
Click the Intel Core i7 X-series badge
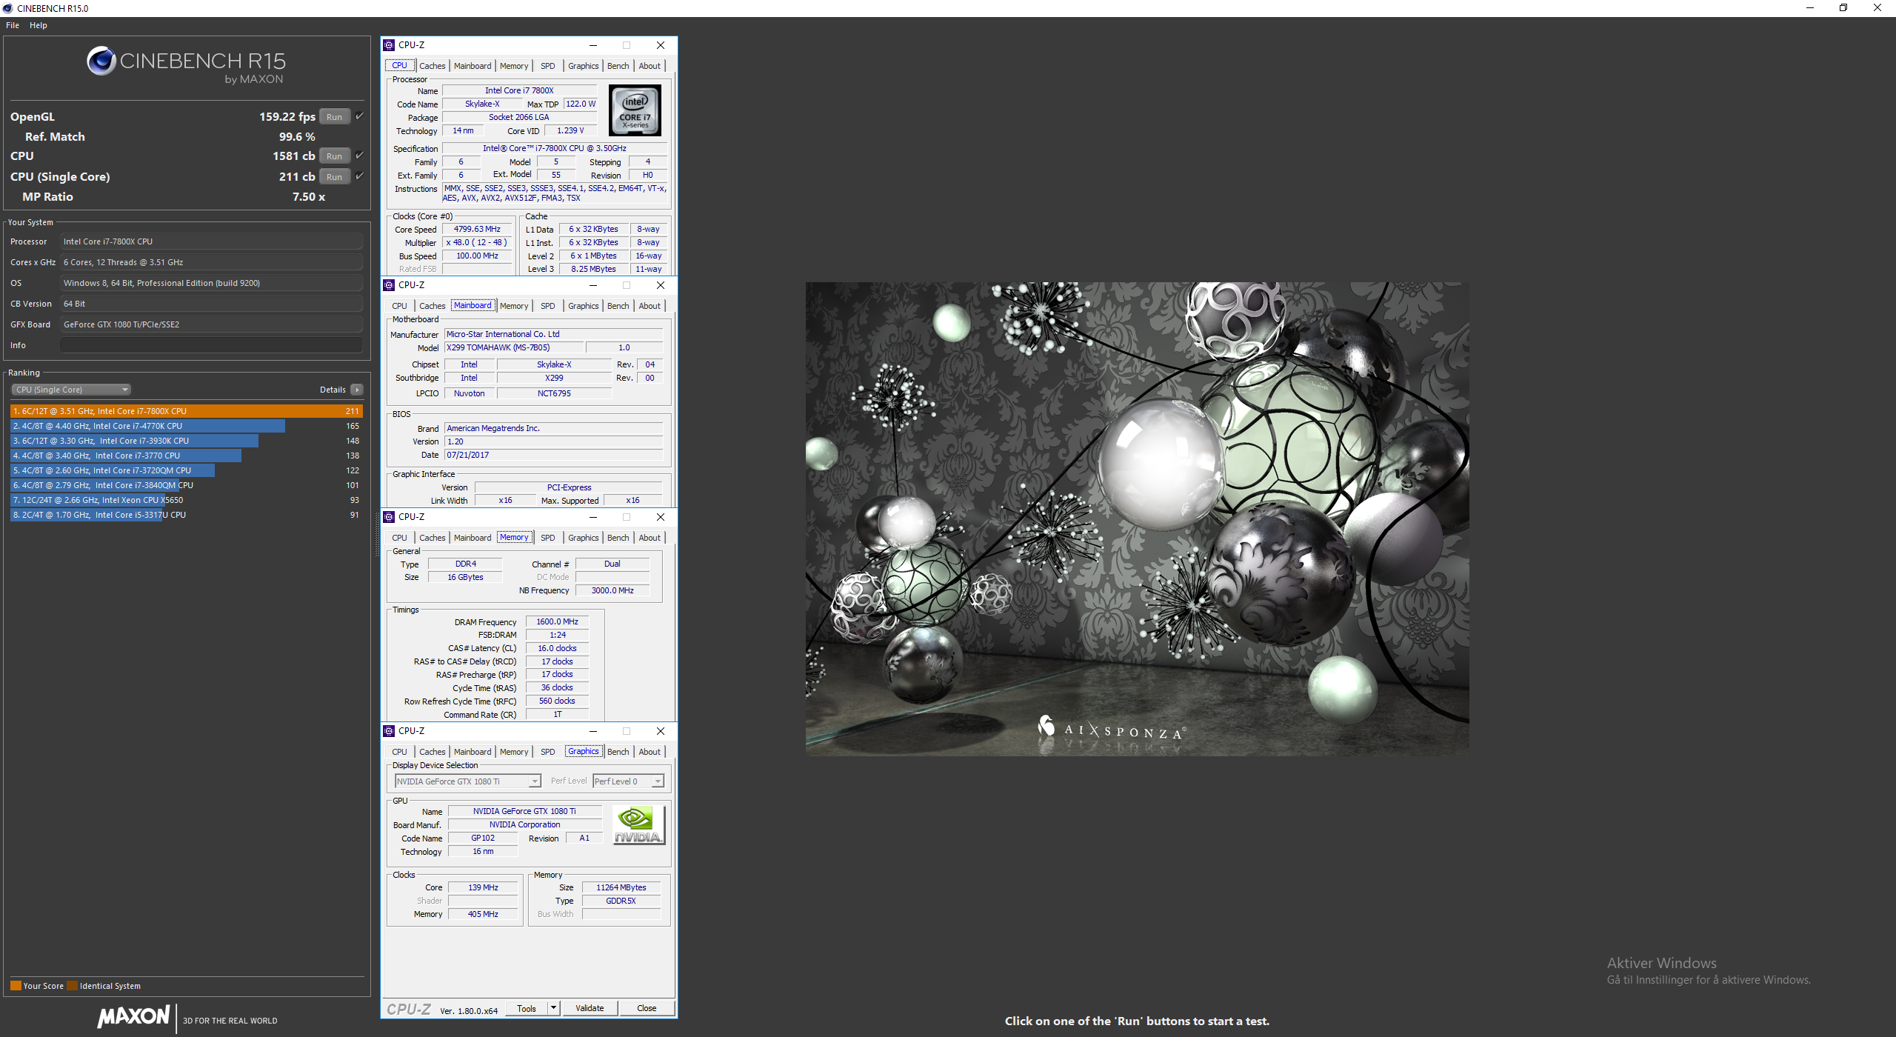[x=635, y=110]
